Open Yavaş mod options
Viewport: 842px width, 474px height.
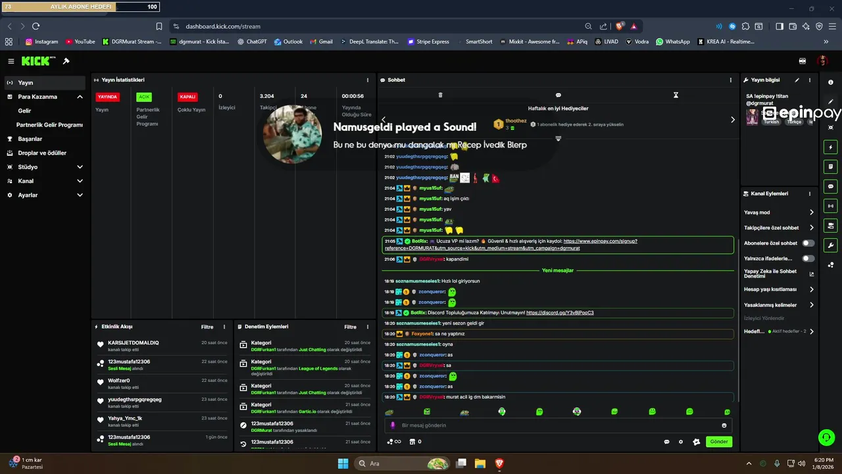[x=779, y=213]
